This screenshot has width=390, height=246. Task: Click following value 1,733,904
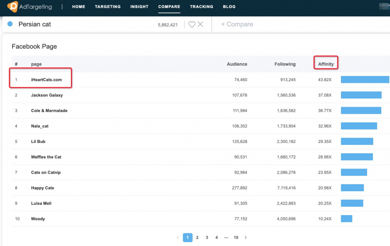tap(286, 126)
